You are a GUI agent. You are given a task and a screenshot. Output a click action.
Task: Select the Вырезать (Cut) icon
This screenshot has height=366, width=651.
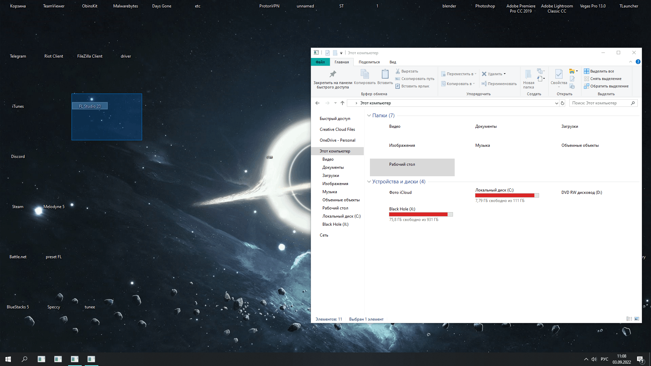tap(398, 71)
